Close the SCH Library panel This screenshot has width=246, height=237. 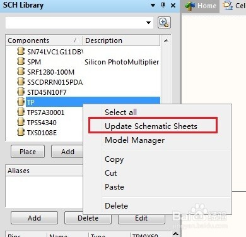(x=173, y=5)
